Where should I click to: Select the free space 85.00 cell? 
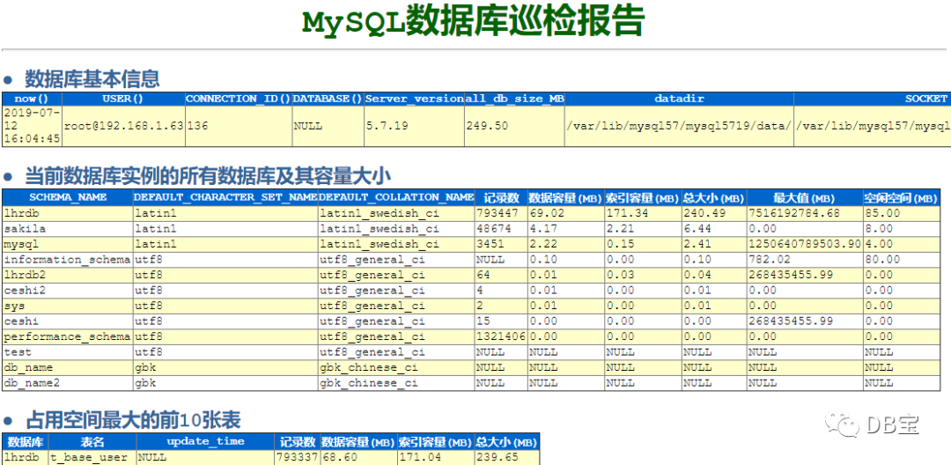[x=902, y=213]
